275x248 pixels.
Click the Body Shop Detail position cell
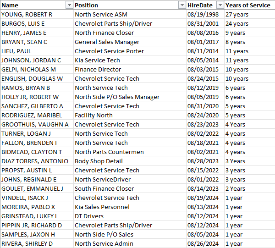[x=99, y=161]
